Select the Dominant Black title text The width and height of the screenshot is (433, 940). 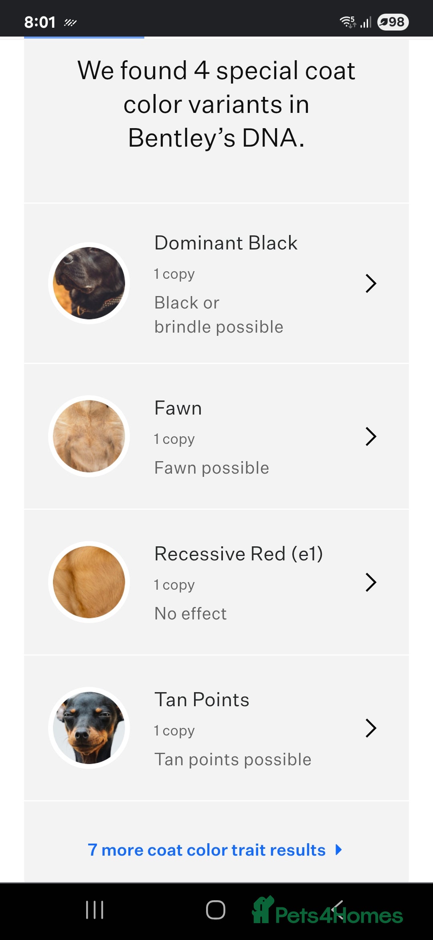click(x=226, y=243)
